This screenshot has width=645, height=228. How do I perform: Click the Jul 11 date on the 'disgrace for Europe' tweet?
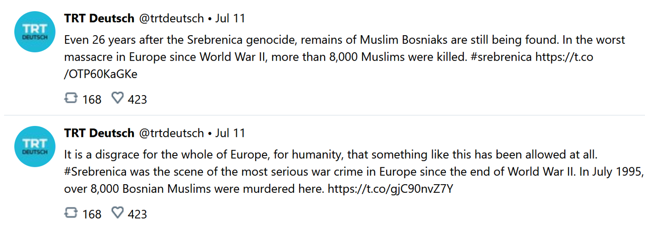[230, 133]
